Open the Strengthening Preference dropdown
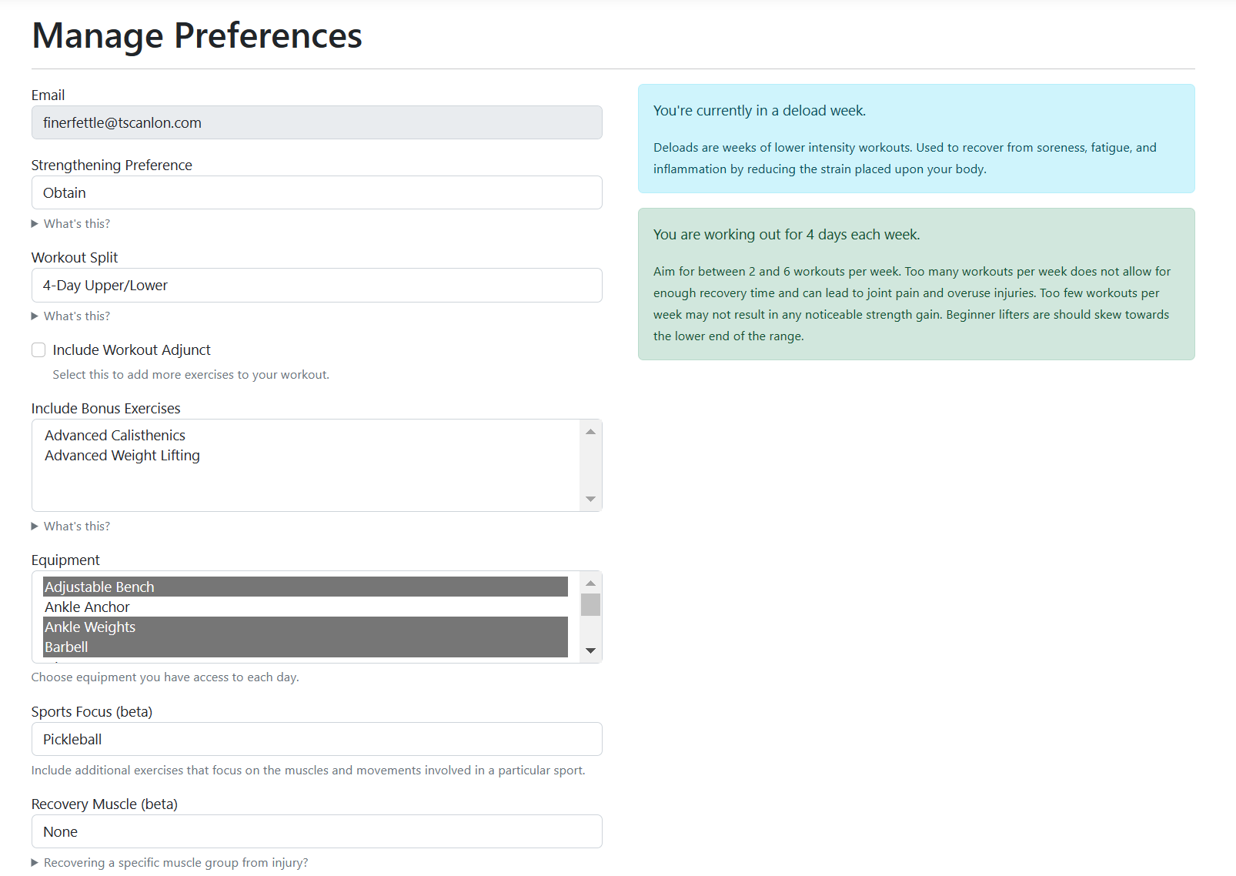This screenshot has width=1236, height=876. [316, 192]
